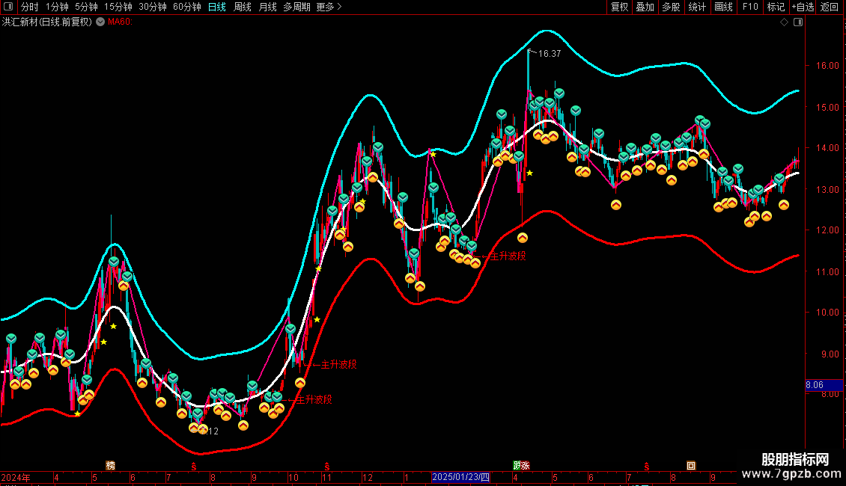The image size is (846, 486).
Task: Click the highlighted 2025/01/23 date label
Action: coord(461,477)
